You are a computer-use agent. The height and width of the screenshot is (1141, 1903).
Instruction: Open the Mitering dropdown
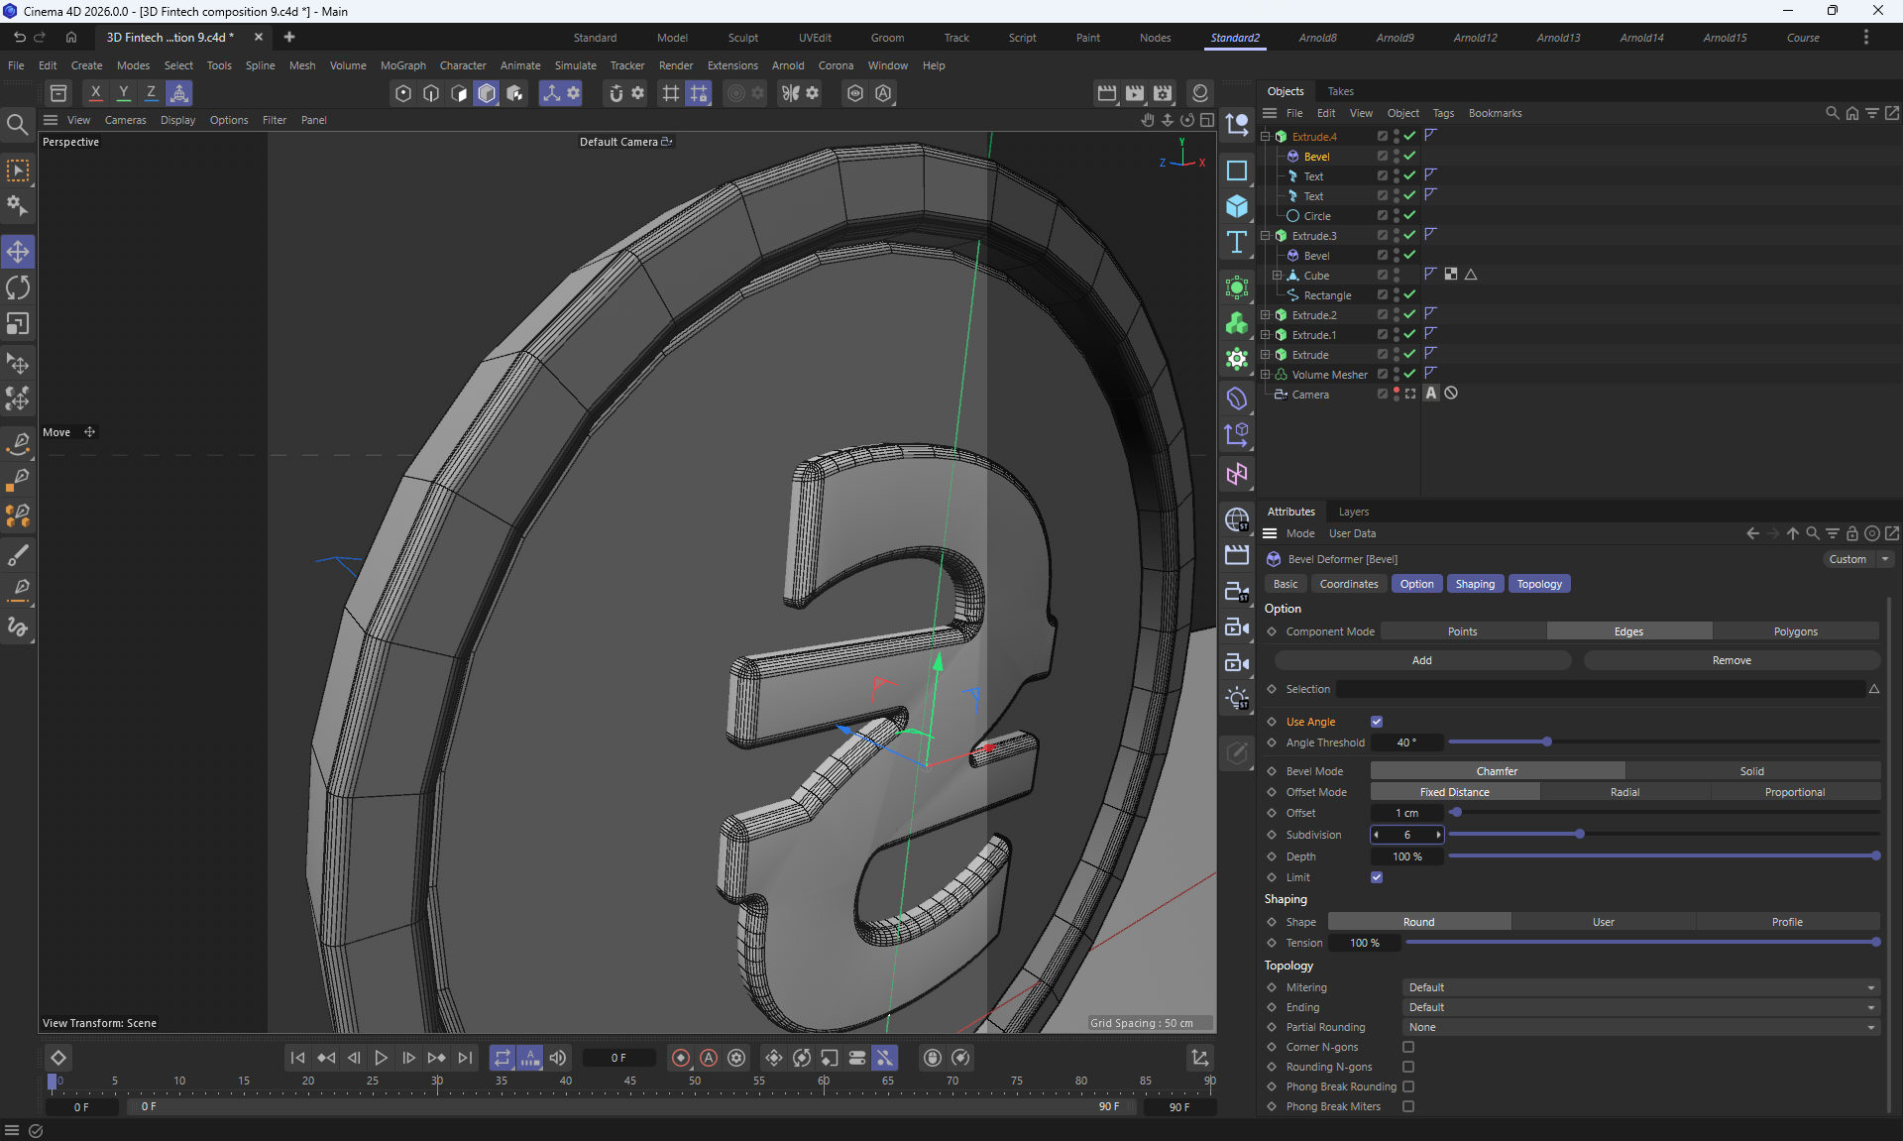(x=1640, y=987)
